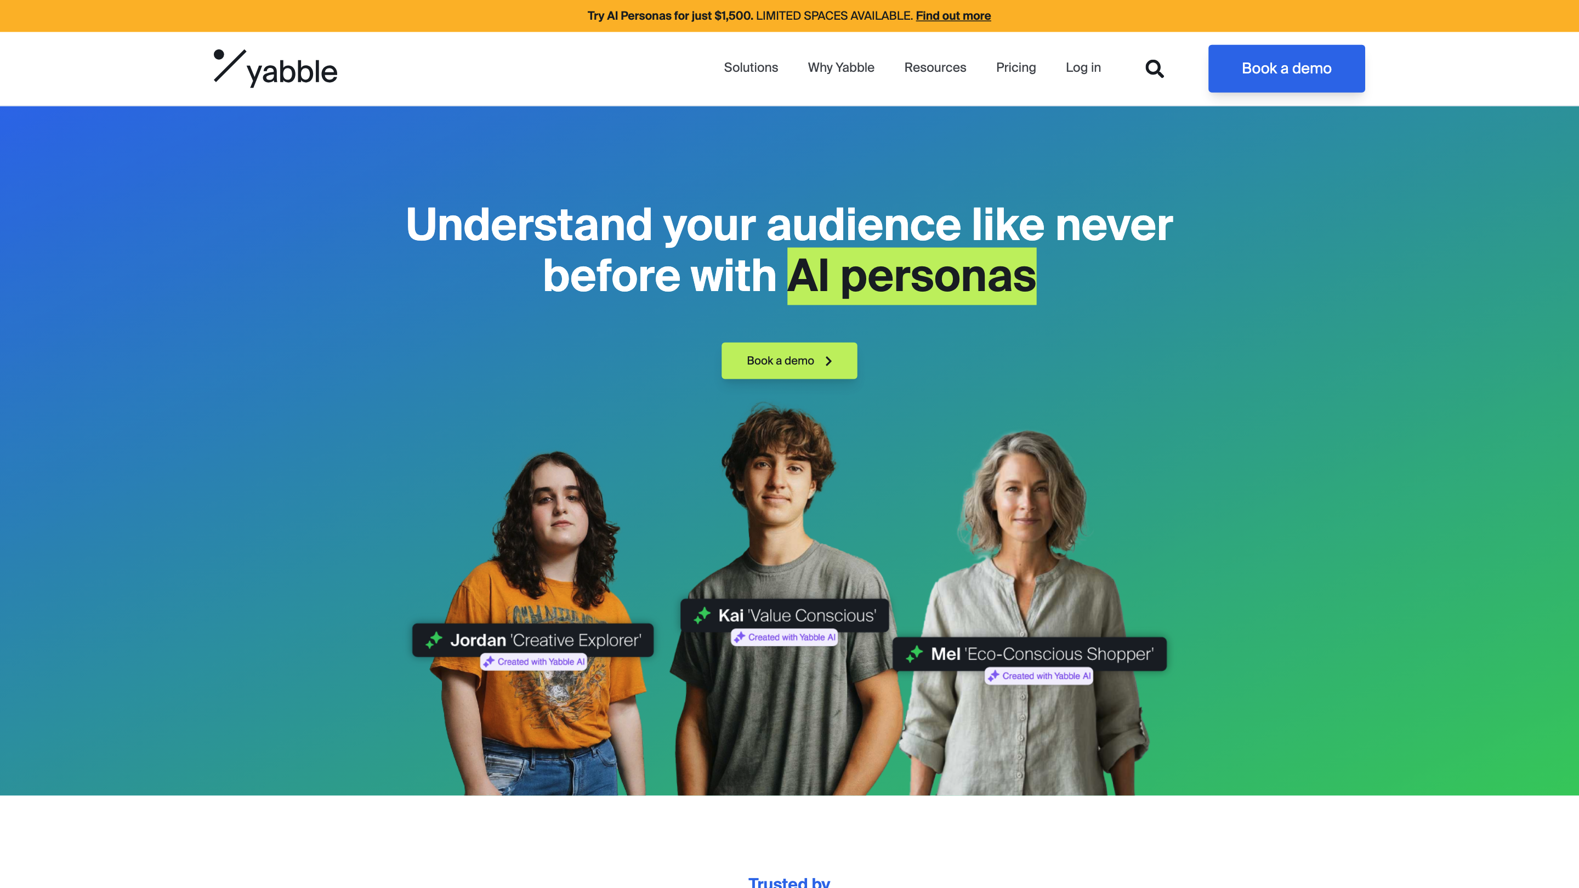Select Log in from navigation

tap(1083, 67)
